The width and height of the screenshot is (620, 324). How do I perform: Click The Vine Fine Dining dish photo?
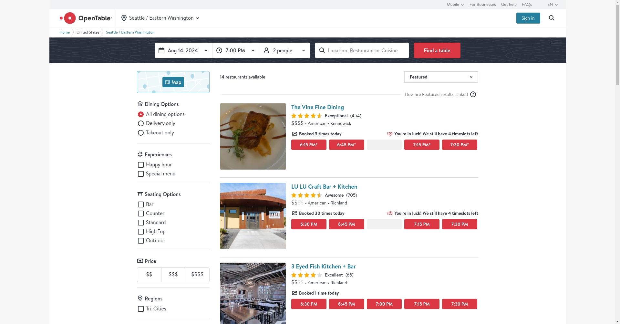point(253,136)
